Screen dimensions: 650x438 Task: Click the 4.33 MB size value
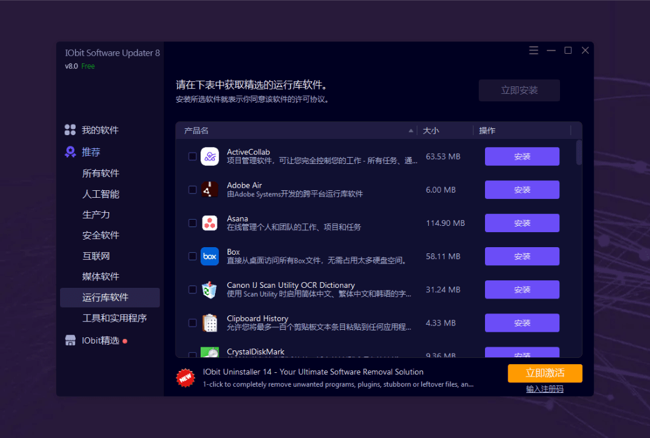pyautogui.click(x=440, y=323)
